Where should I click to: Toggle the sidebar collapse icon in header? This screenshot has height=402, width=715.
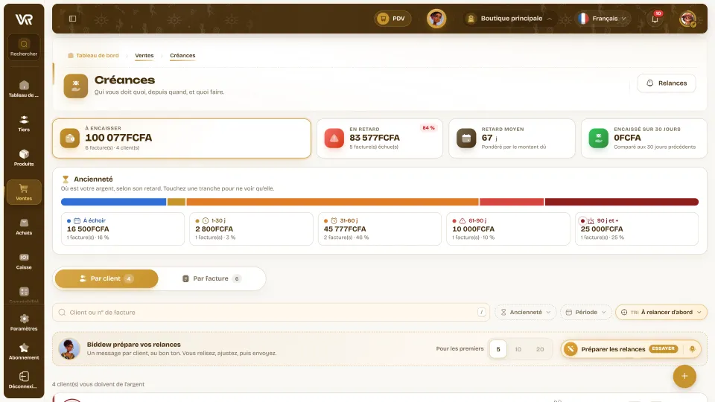tap(72, 19)
